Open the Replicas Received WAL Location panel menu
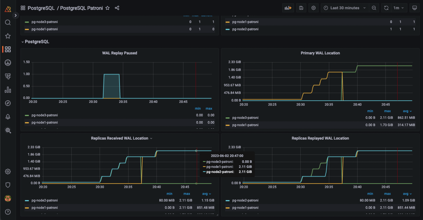The image size is (423, 220). click(x=151, y=138)
